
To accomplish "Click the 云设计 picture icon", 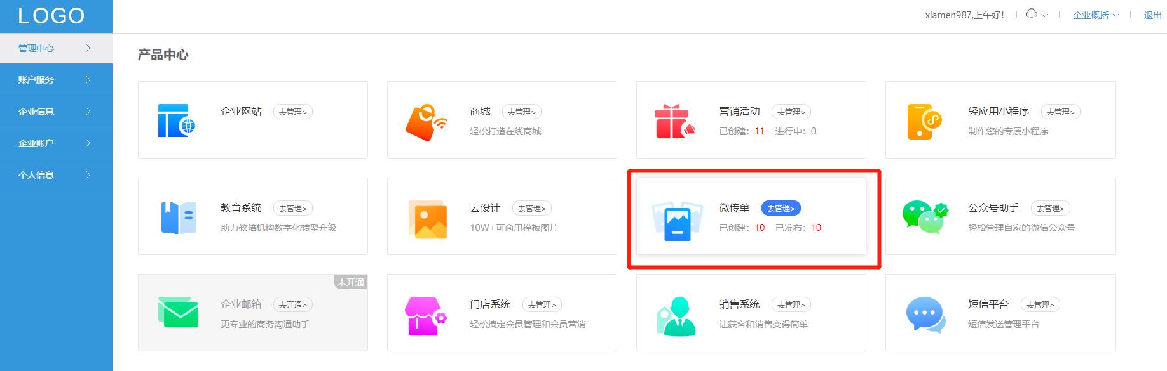I will click(x=427, y=219).
